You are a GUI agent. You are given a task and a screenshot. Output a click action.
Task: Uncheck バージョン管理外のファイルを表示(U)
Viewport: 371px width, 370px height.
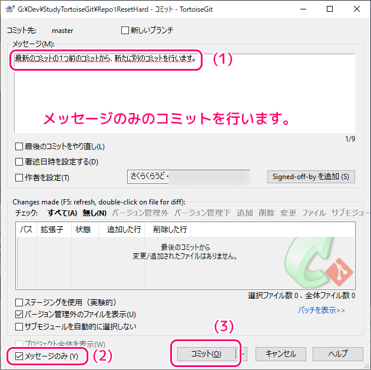[19, 315]
